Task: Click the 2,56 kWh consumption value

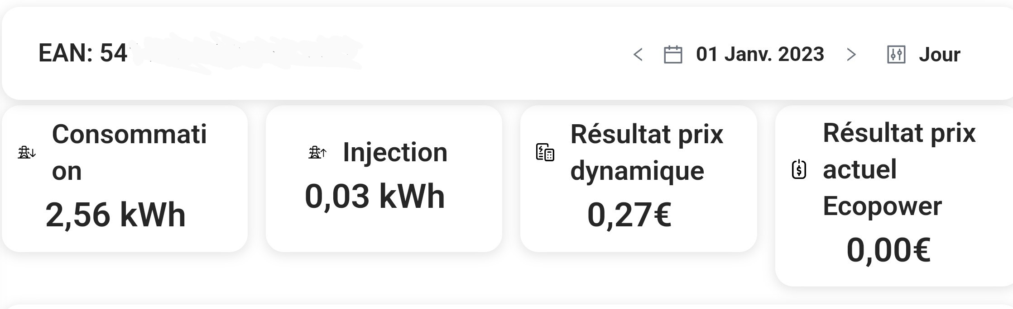Action: point(115,215)
